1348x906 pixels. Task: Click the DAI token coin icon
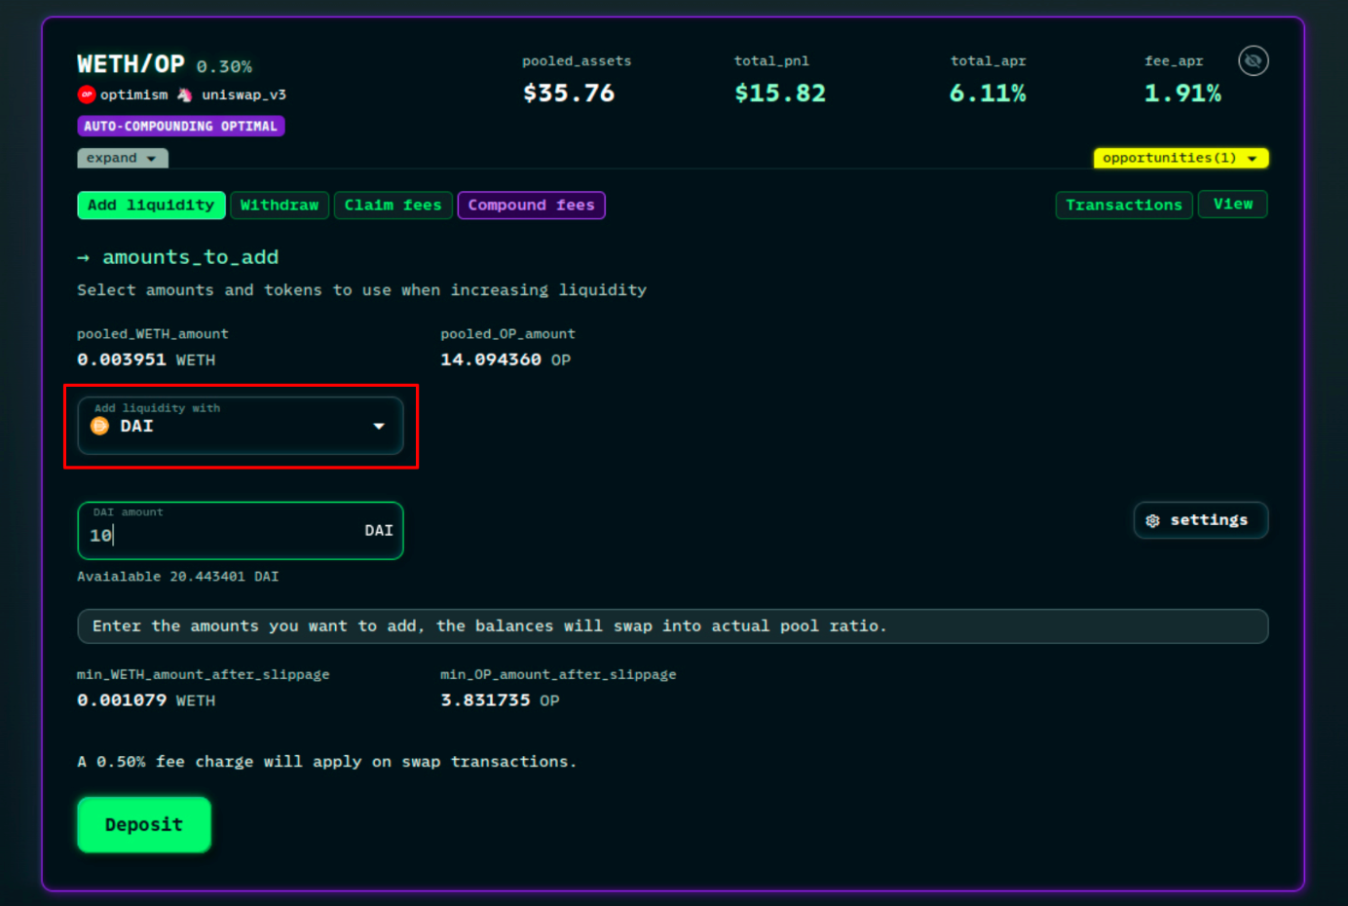click(99, 426)
